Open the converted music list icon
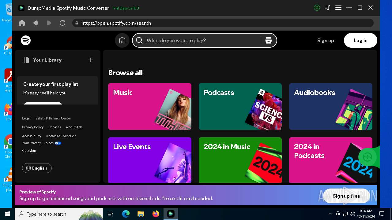Screen dimensions: 392x220 (328, 8)
